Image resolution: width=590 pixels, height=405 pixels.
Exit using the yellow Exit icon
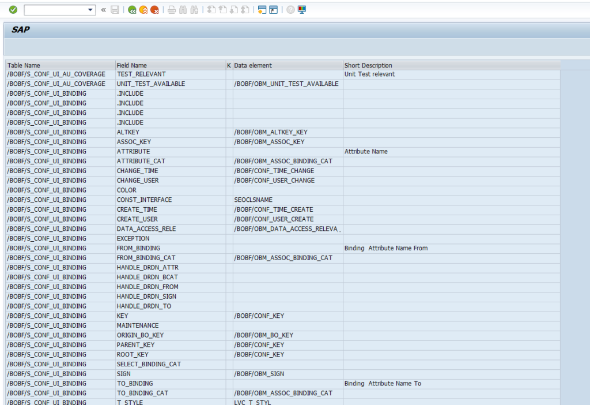tap(143, 10)
